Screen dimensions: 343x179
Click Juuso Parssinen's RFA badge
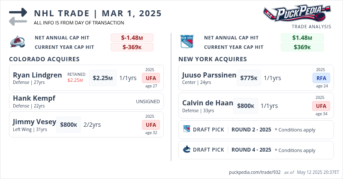[321, 78]
